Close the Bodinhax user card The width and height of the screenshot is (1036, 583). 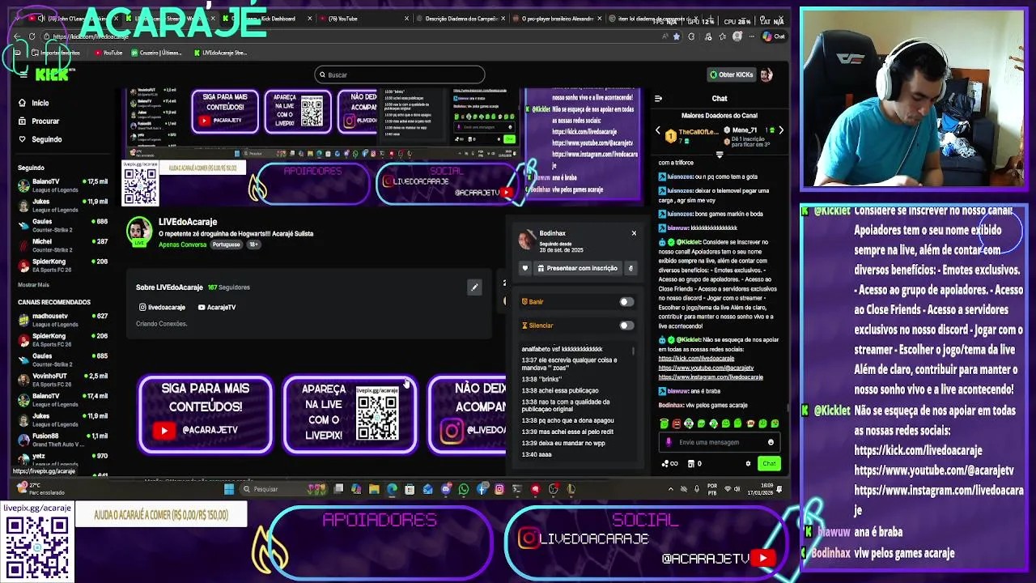pyautogui.click(x=634, y=233)
